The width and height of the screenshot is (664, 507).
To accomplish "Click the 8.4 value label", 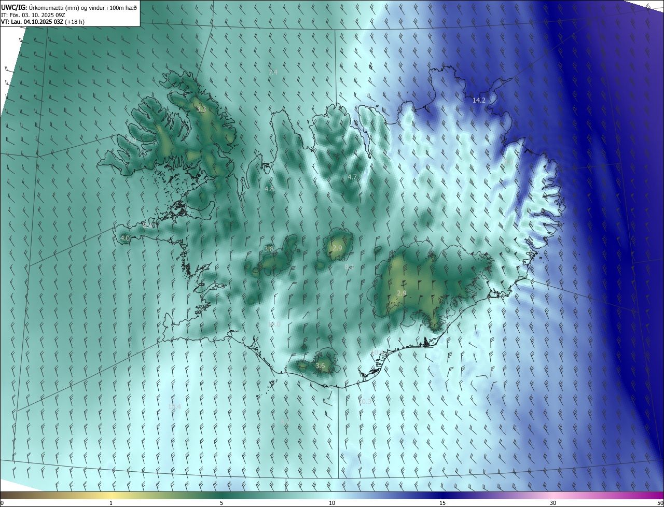I will point(147,225).
